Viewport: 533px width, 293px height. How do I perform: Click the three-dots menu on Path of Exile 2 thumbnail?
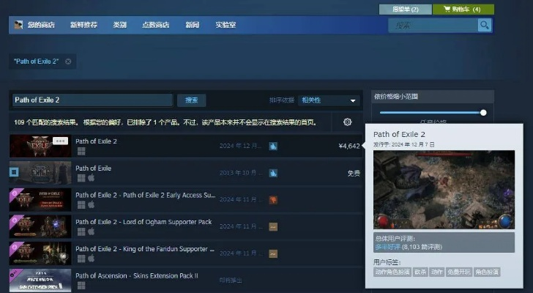pos(61,141)
